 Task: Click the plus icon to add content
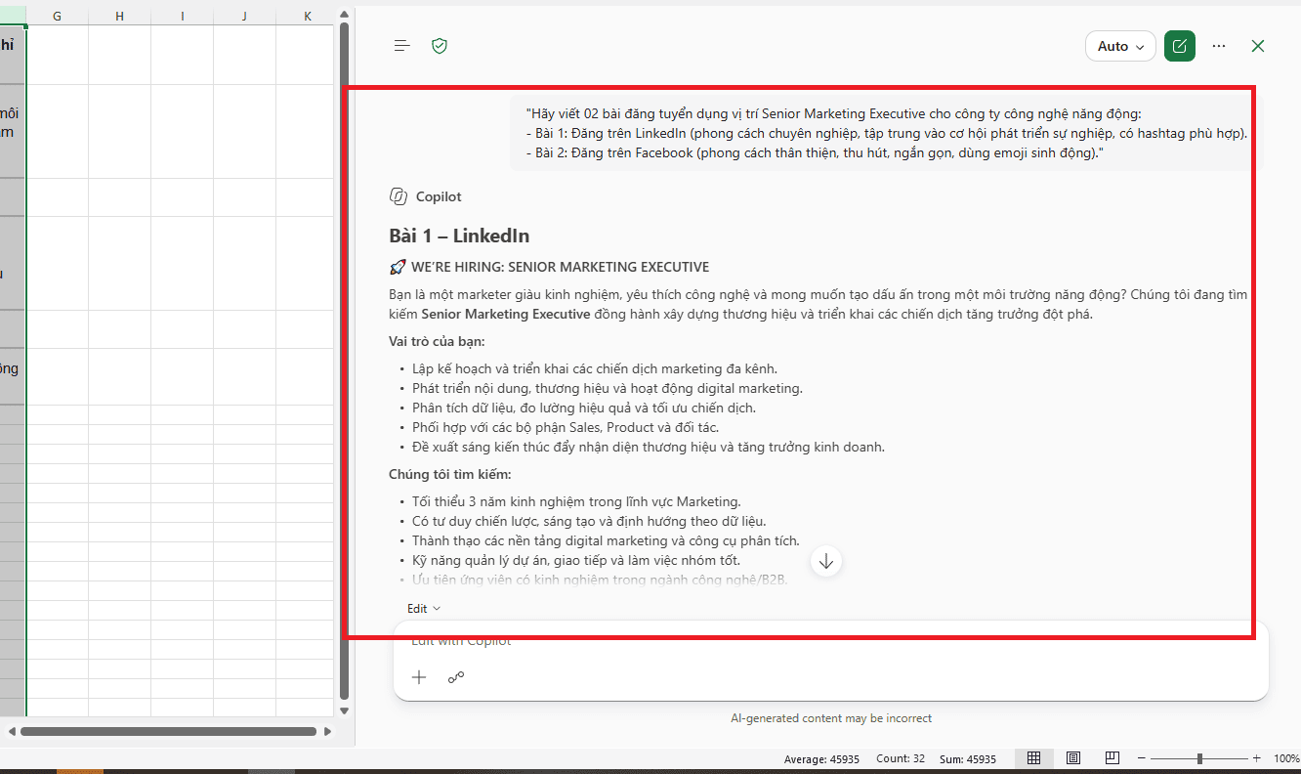click(x=419, y=677)
